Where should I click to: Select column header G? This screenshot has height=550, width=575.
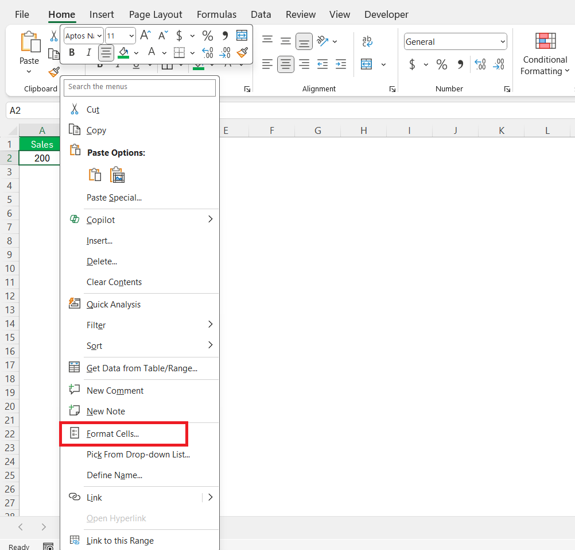point(317,130)
